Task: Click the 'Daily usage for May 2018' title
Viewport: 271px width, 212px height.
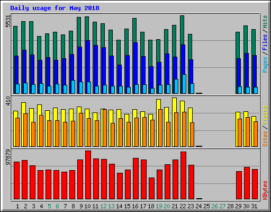Action: (55, 8)
